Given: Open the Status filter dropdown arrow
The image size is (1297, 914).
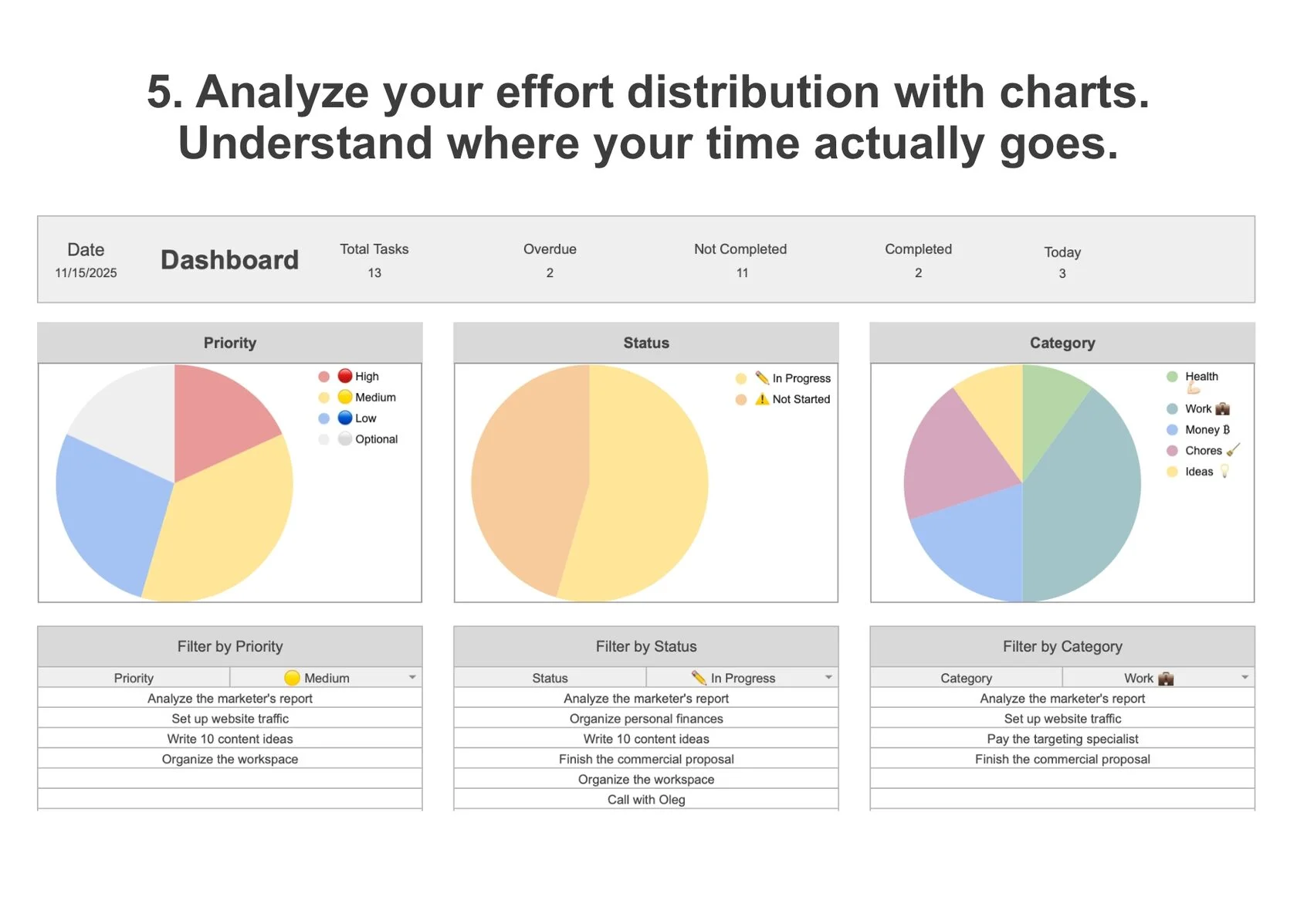Looking at the screenshot, I should pyautogui.click(x=828, y=677).
